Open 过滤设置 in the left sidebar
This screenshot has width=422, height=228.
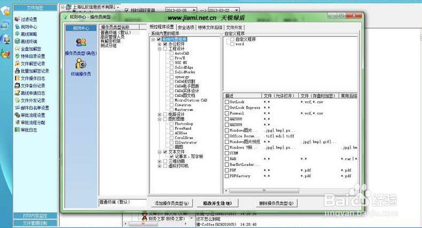[29, 19]
